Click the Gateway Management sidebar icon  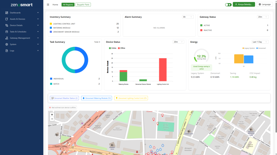pos(7,38)
